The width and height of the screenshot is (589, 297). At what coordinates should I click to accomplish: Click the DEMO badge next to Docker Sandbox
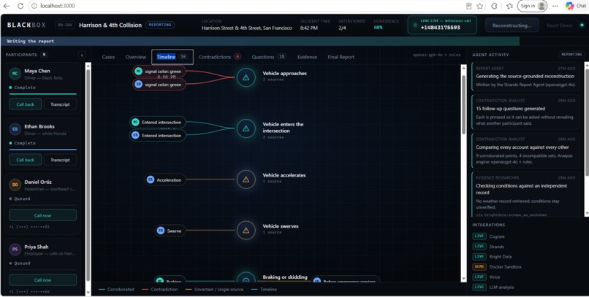[x=479, y=266]
